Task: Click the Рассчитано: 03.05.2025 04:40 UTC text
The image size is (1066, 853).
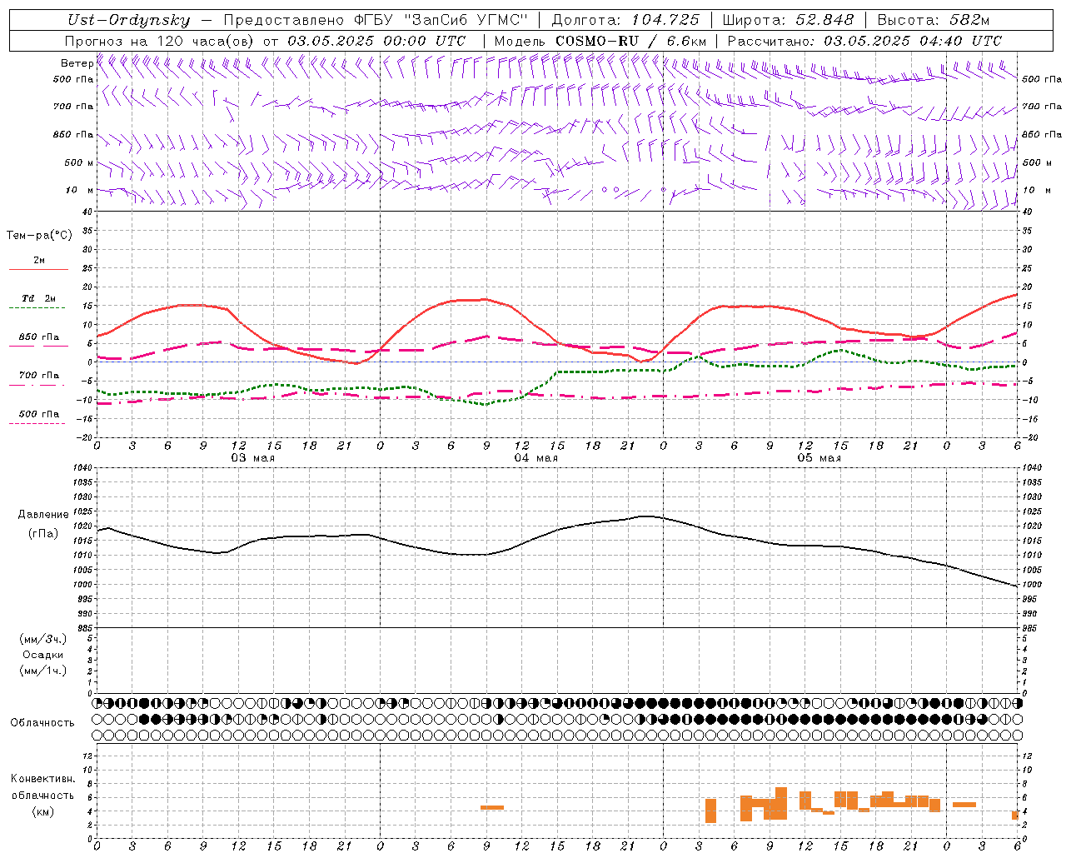Action: click(864, 41)
